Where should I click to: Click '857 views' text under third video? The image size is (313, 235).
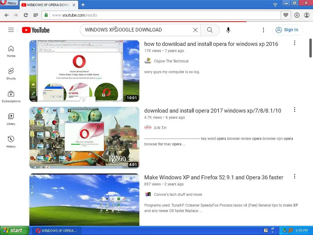point(152,184)
